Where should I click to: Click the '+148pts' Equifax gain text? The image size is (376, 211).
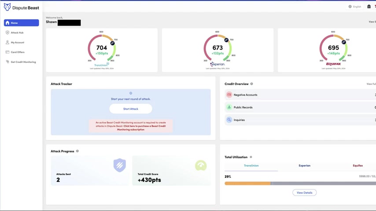coord(333,53)
